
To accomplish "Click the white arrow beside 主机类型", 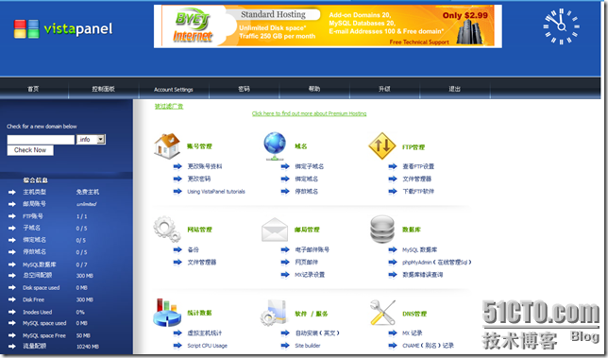I will point(12,192).
